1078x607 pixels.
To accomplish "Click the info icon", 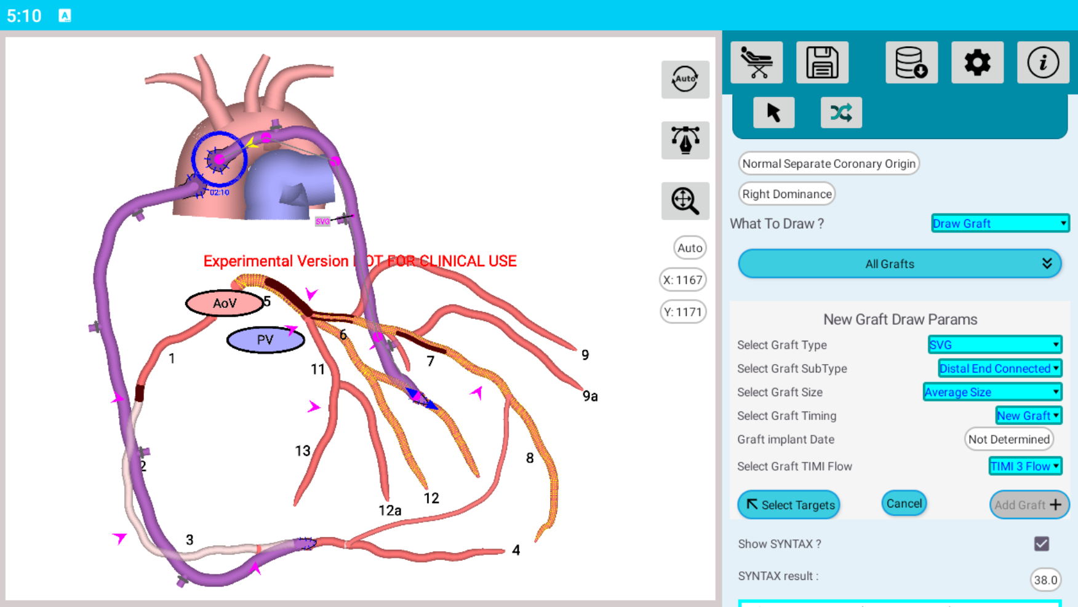I will (1042, 63).
